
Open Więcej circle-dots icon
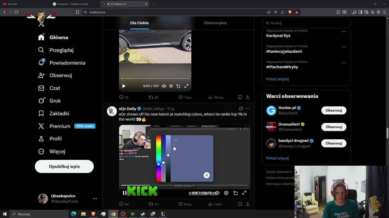pyautogui.click(x=41, y=151)
